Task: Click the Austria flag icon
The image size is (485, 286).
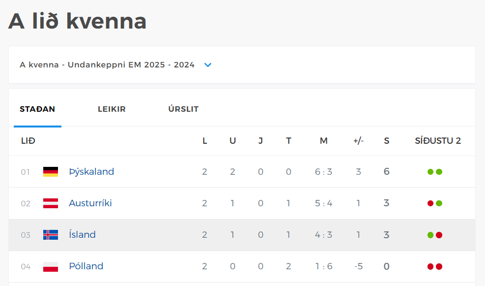Action: click(x=51, y=203)
